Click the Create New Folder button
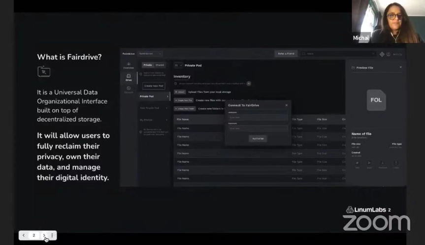This screenshot has width=425, height=245. click(185, 109)
